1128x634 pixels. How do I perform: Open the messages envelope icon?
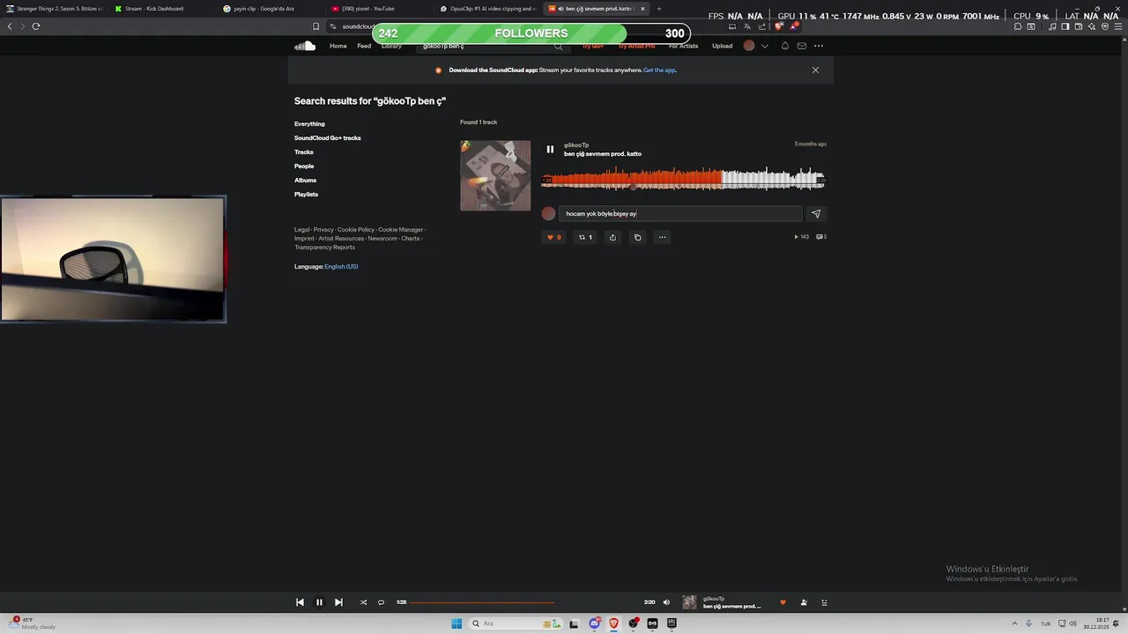[x=802, y=46]
